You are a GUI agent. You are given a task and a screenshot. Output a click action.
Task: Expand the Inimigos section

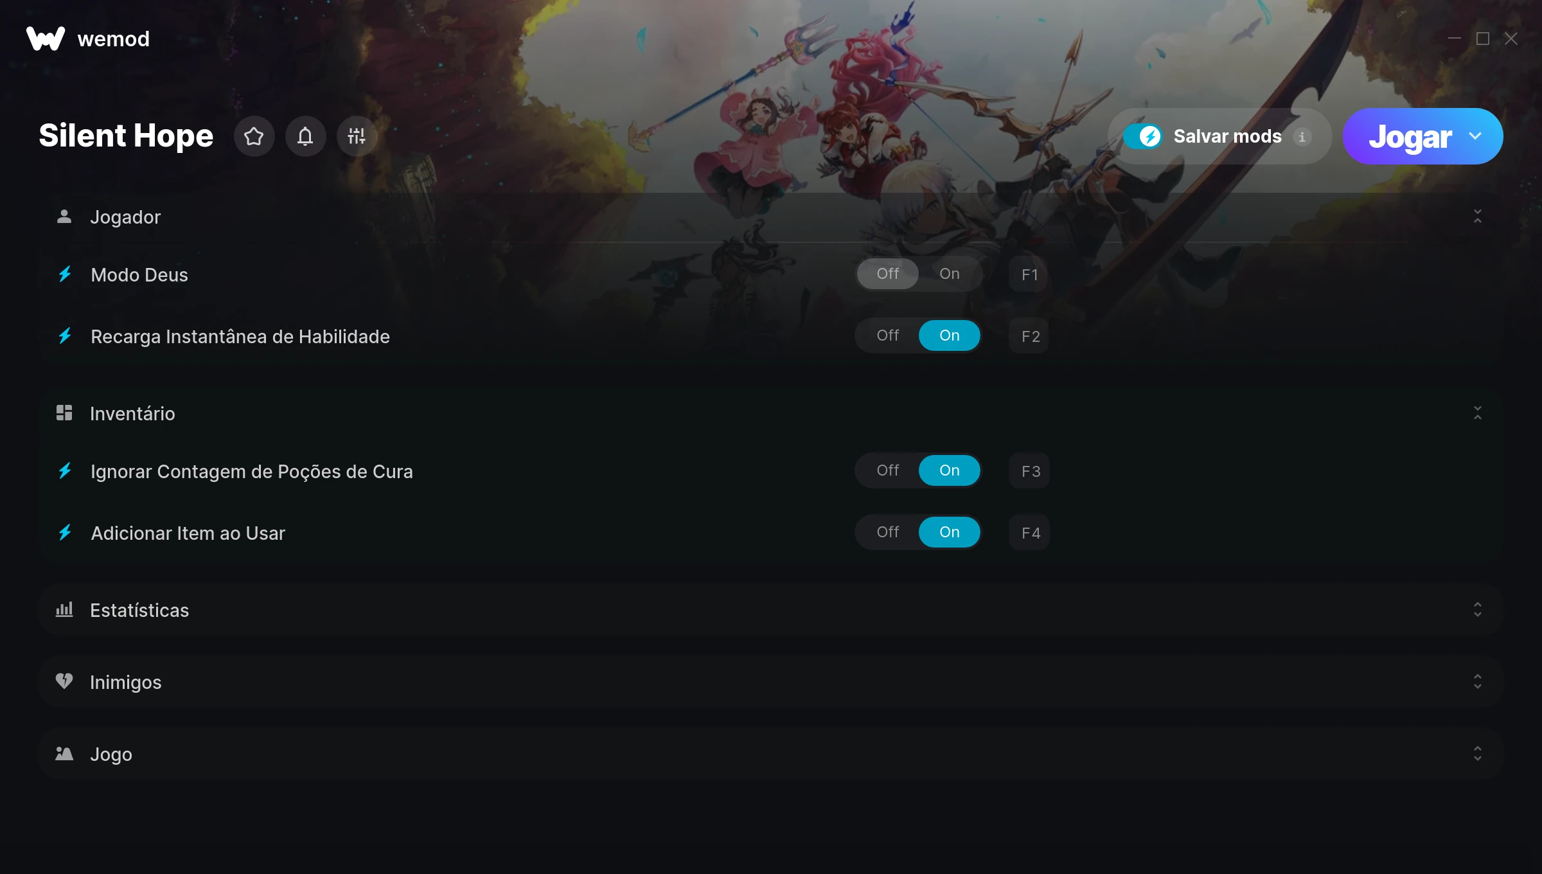point(1478,681)
